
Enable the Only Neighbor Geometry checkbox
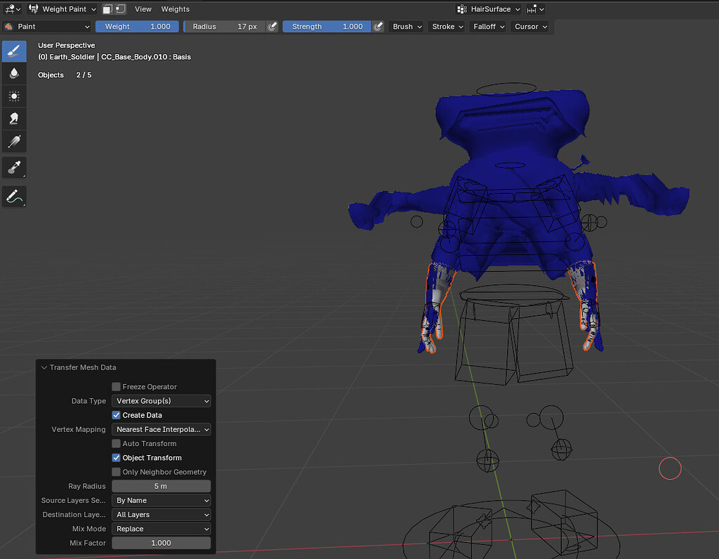117,472
